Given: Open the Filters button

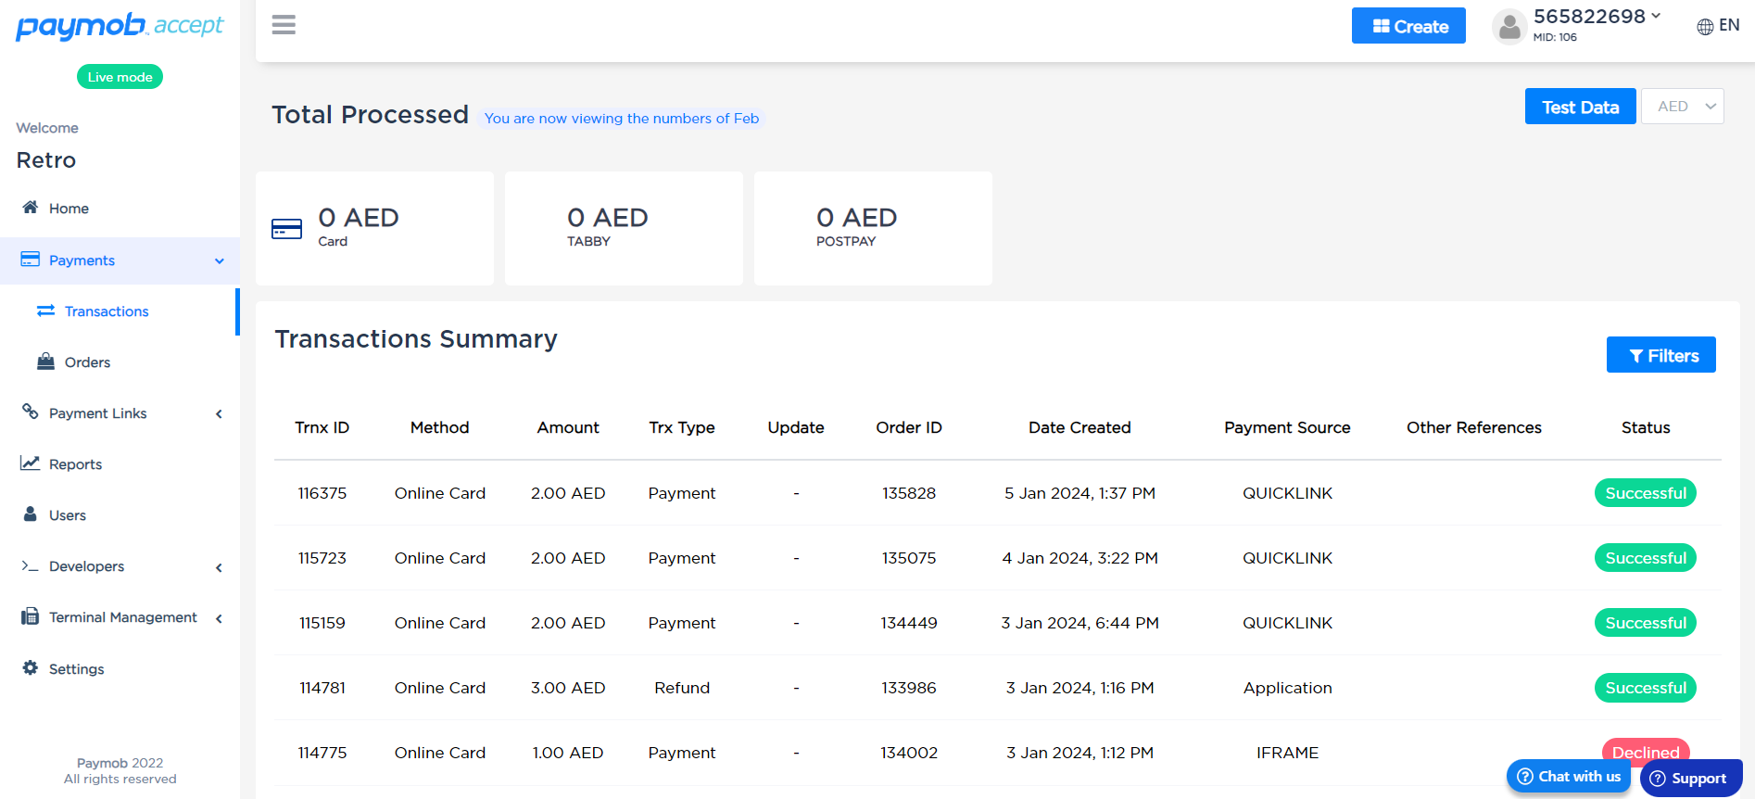Looking at the screenshot, I should [1660, 355].
